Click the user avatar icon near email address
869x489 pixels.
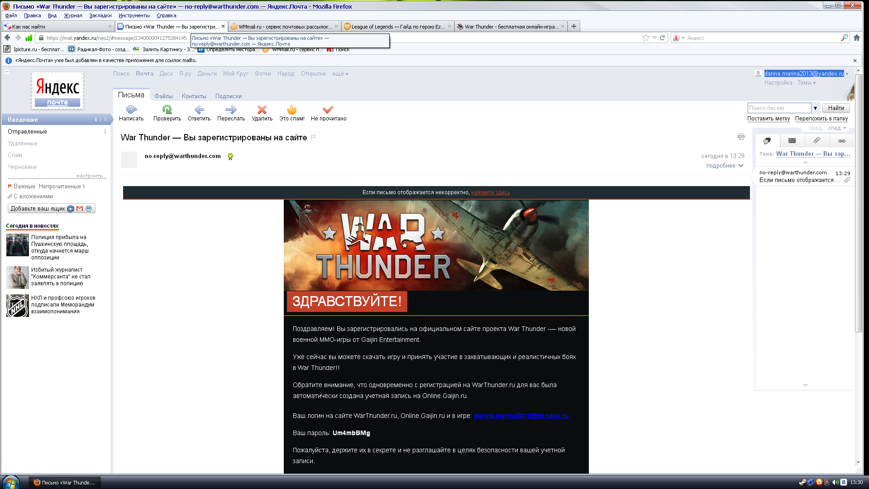tap(758, 73)
